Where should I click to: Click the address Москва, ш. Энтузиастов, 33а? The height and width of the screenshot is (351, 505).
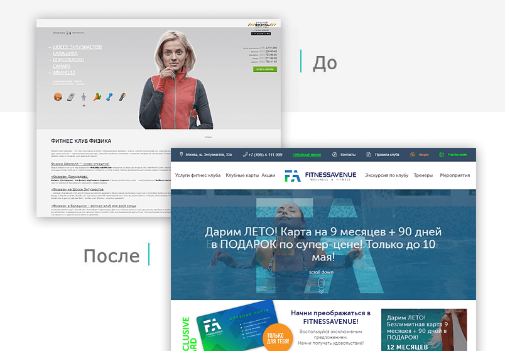click(x=209, y=155)
